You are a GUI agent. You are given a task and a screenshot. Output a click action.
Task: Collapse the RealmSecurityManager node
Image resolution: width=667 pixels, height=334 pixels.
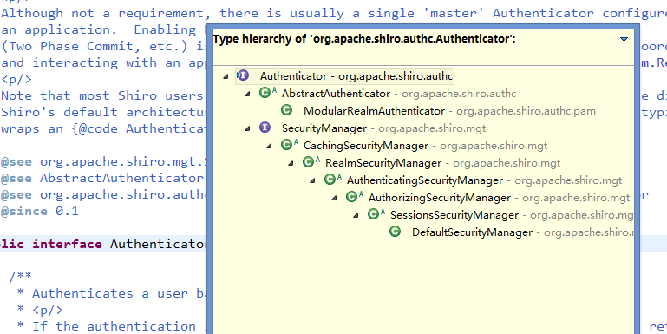(291, 163)
